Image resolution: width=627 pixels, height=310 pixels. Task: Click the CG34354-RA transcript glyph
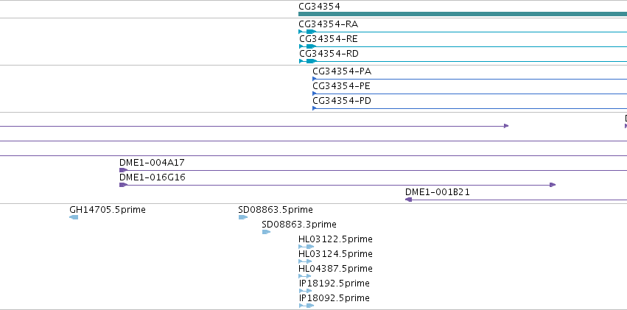pyautogui.click(x=307, y=32)
